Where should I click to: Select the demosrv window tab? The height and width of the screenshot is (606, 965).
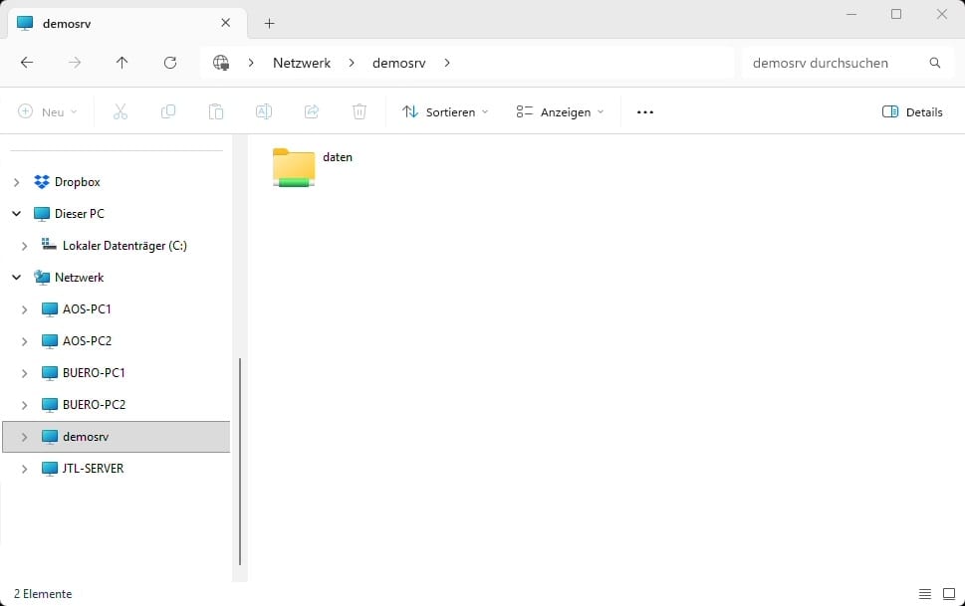tap(127, 23)
